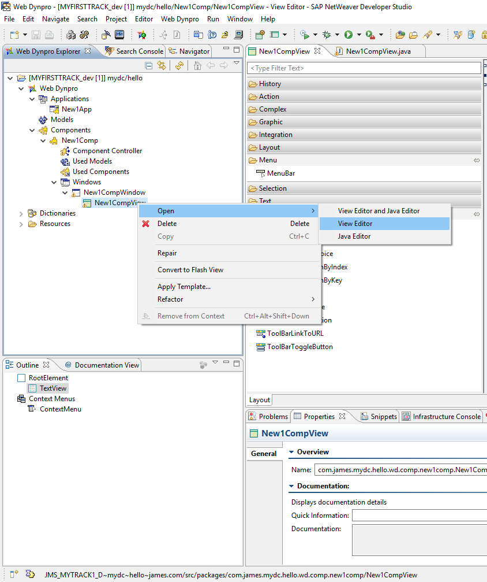The width and height of the screenshot is (487, 582).
Task: Switch to the Snippets tab
Action: pos(379,417)
